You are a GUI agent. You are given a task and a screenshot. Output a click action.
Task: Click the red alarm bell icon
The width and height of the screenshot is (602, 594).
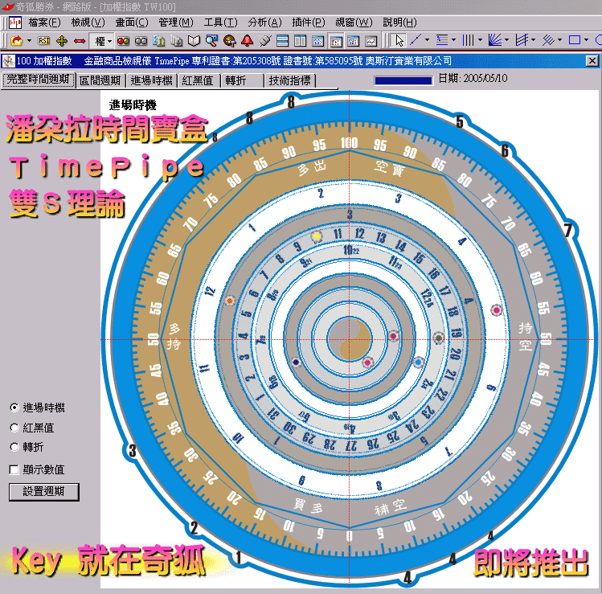pyautogui.click(x=246, y=40)
